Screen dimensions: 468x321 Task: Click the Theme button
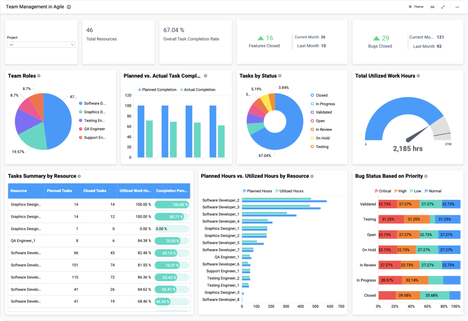click(416, 7)
